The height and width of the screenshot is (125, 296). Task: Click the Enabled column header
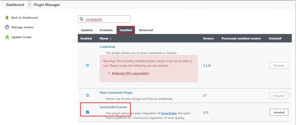click(86, 38)
